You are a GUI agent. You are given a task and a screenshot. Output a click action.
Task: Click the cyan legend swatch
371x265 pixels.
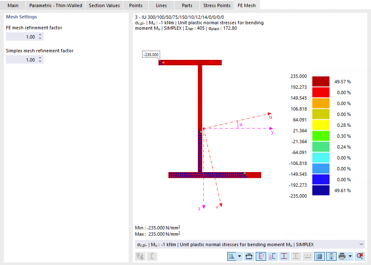pyautogui.click(x=321, y=157)
